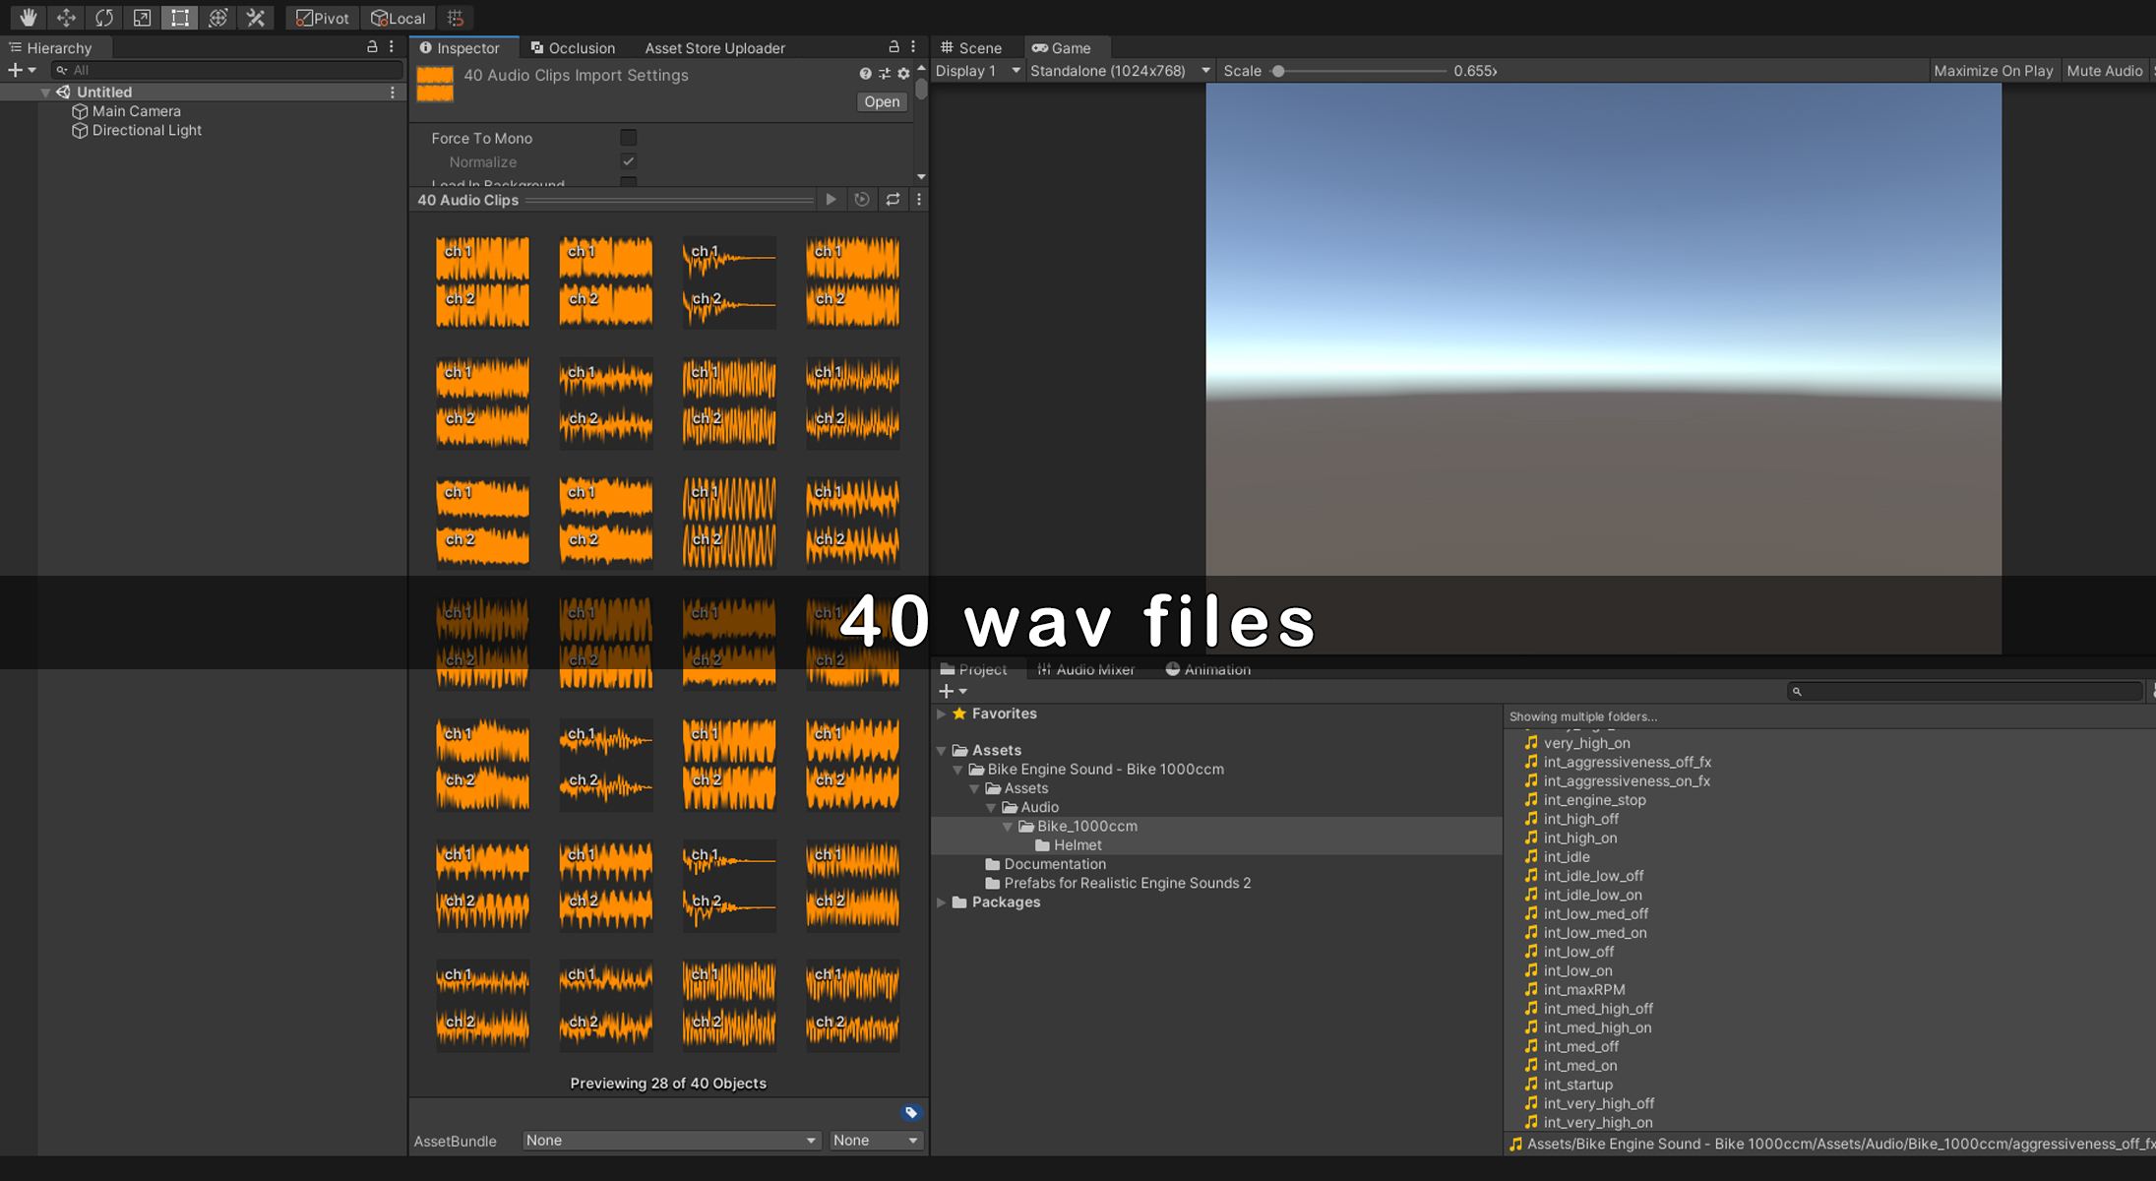Enable Force To Mono checkbox
Screen dimensions: 2156x1181
click(628, 138)
